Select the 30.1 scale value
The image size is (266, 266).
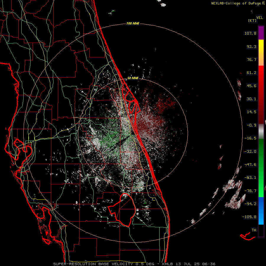tap(252, 99)
